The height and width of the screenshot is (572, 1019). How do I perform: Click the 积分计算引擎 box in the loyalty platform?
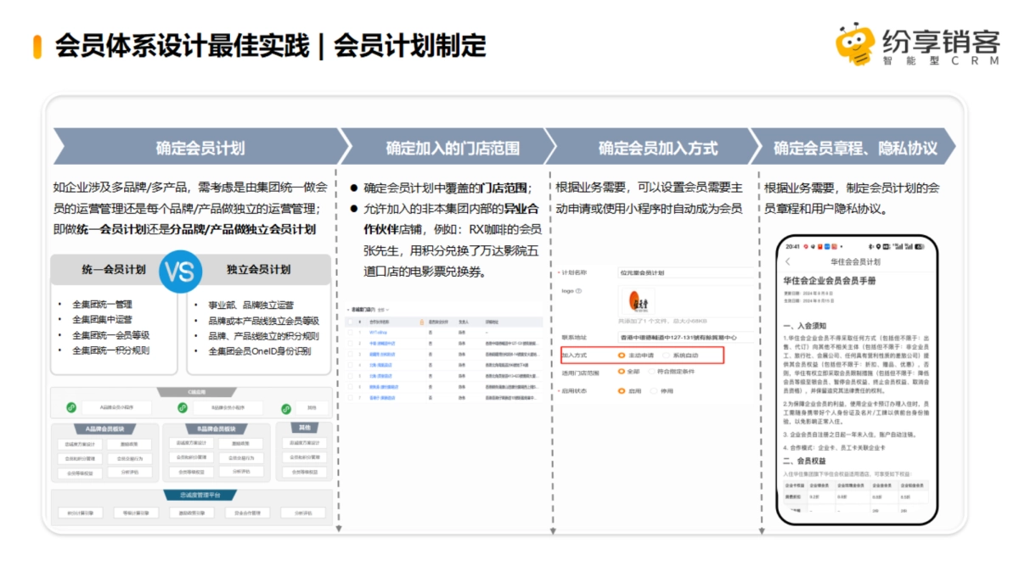[81, 513]
